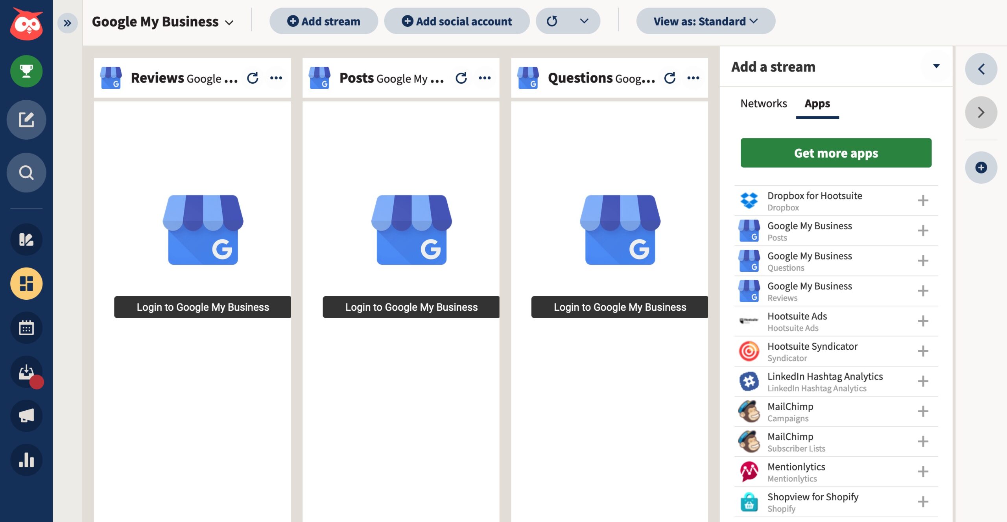Open the Advertise megaphone icon
1007x522 pixels.
26,416
